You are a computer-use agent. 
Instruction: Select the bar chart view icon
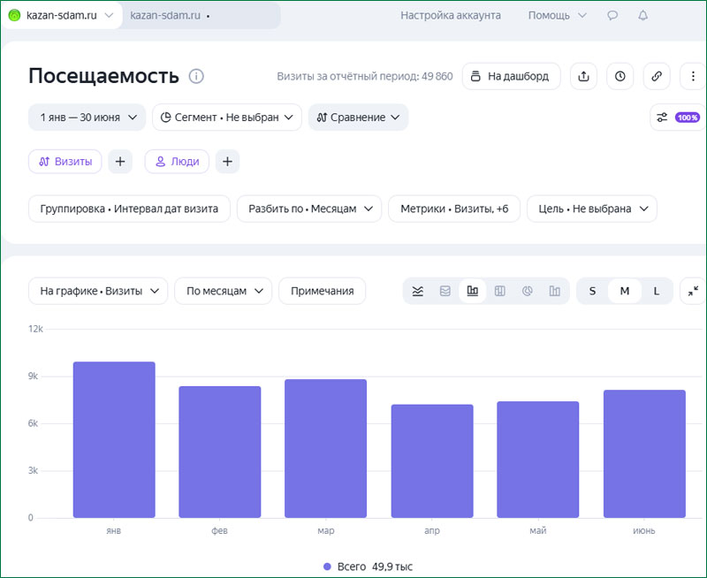pyautogui.click(x=472, y=291)
